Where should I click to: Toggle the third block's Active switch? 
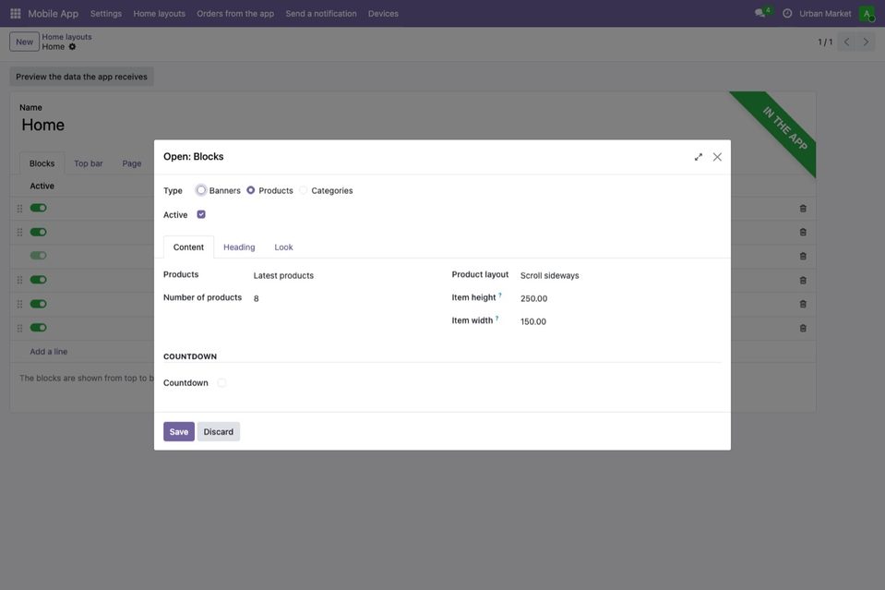click(39, 256)
